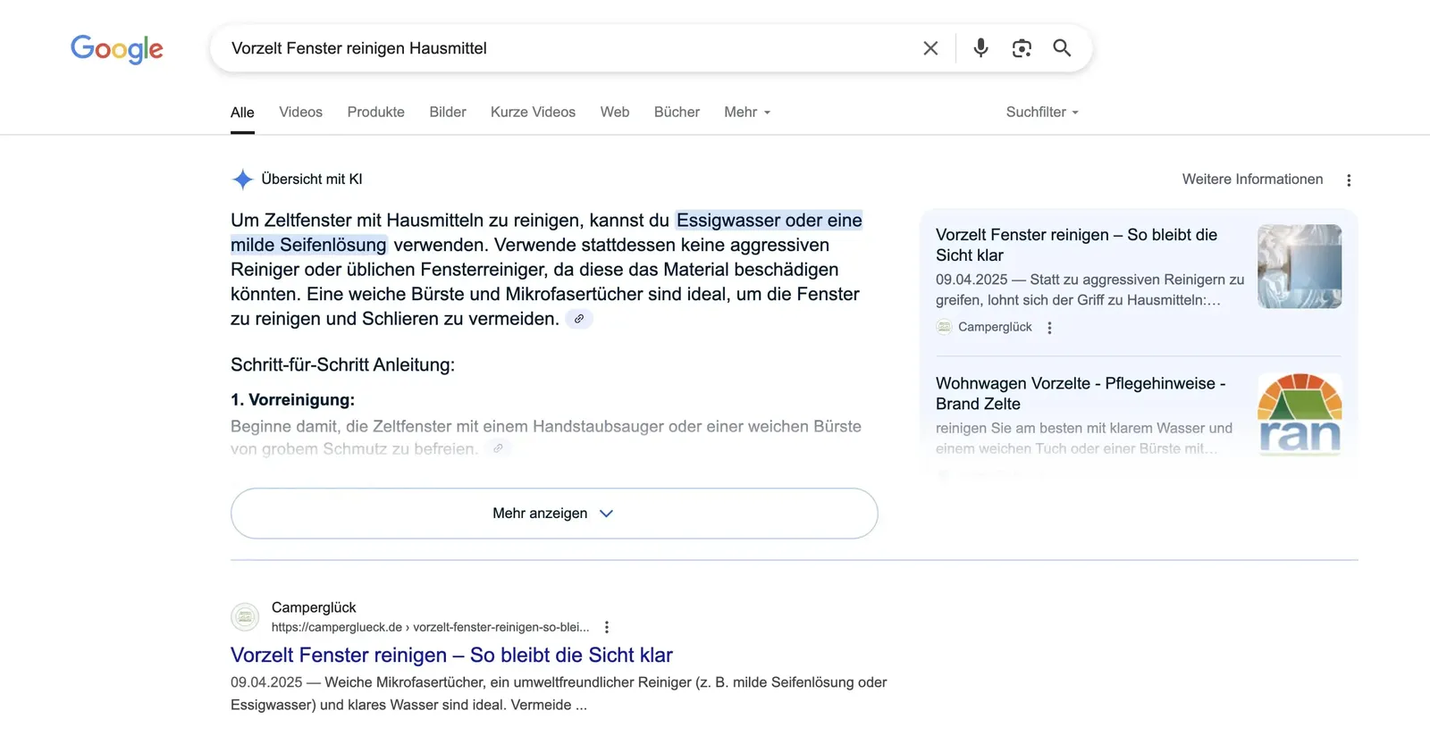The width and height of the screenshot is (1430, 744).
Task: Click the blue KI overview sparkle icon
Action: [242, 180]
